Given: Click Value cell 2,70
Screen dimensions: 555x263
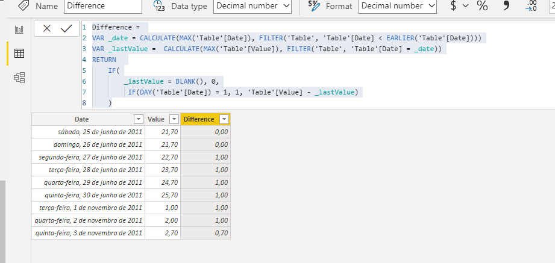Looking at the screenshot, I should click(x=163, y=233).
